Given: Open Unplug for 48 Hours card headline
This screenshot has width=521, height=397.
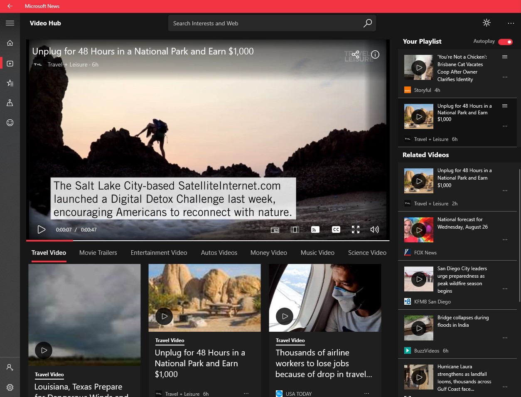Looking at the screenshot, I should 200,363.
